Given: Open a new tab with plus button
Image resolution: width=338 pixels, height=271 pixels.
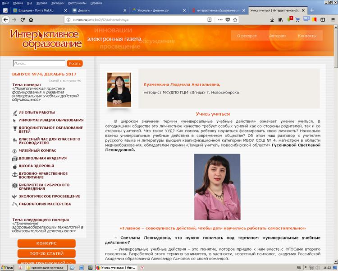Looking at the screenshot, I should pos(312,10).
